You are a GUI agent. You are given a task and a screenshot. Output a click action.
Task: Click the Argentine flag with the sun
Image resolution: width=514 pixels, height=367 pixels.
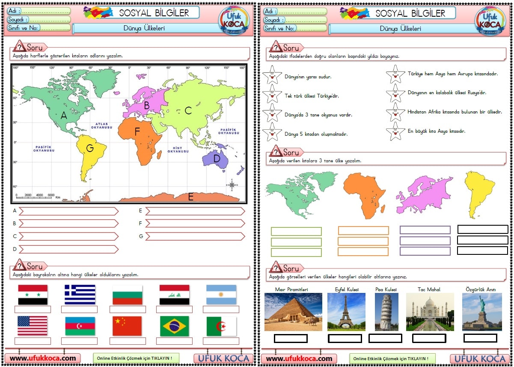coord(221,295)
